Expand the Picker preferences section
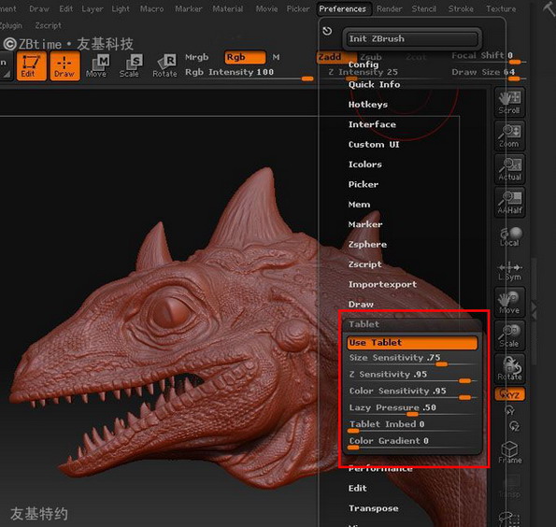 coord(364,184)
